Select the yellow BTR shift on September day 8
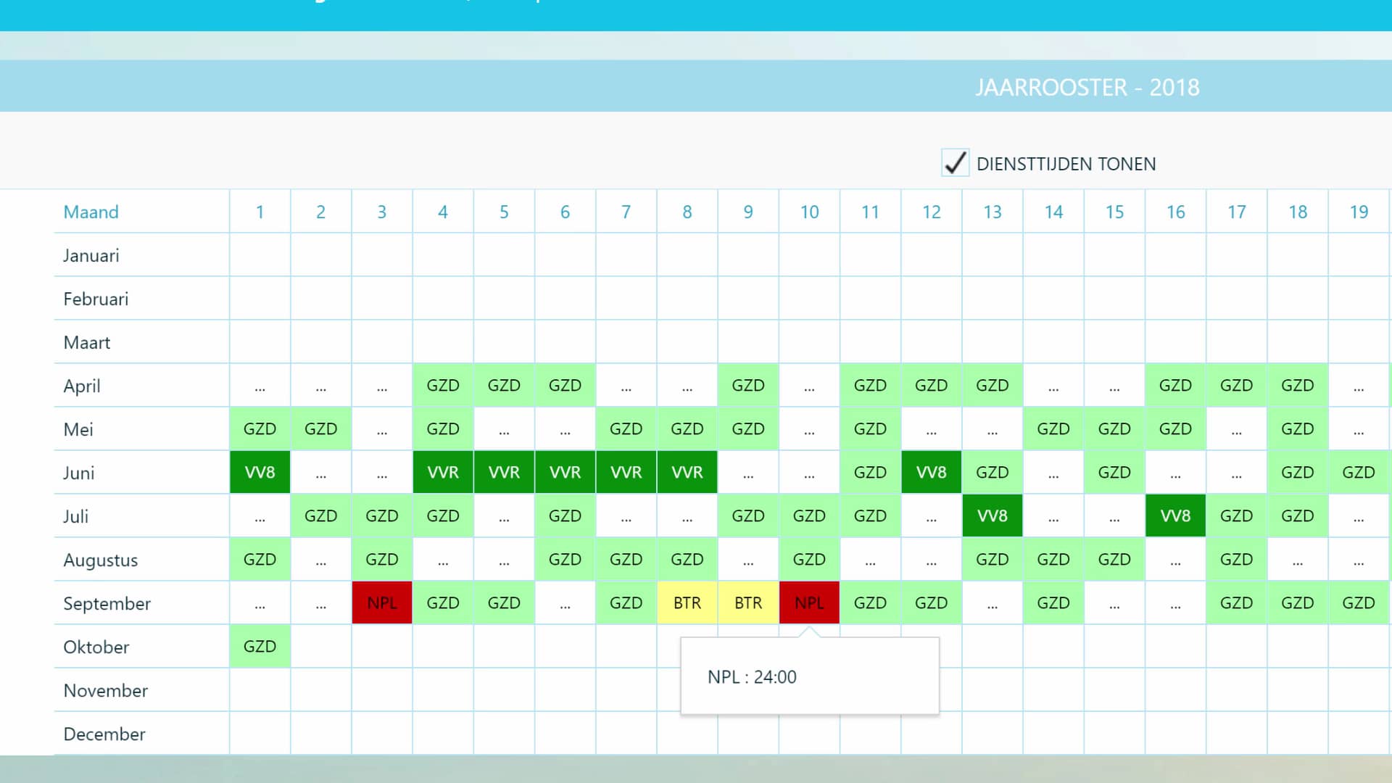 point(687,602)
